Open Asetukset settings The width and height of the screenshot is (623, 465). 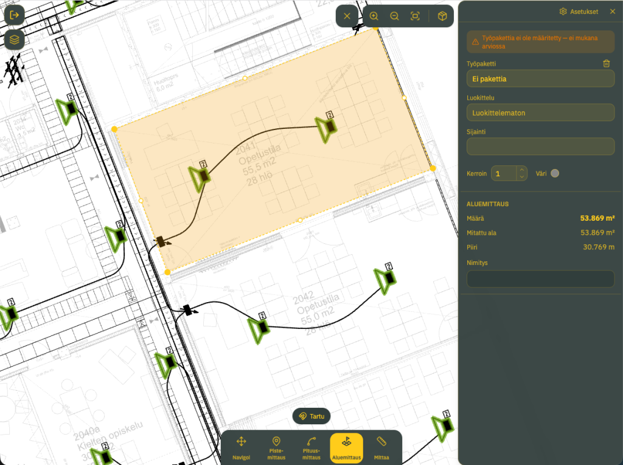click(579, 12)
